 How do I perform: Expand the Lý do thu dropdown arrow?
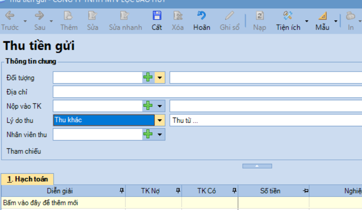[160, 120]
